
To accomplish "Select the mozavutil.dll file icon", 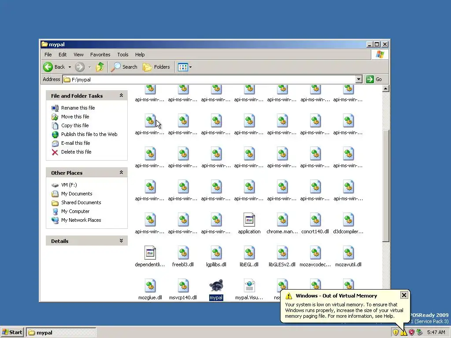I will pos(348,253).
